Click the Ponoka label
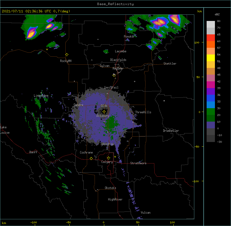The height and width of the screenshot is (226, 231). (129, 37)
